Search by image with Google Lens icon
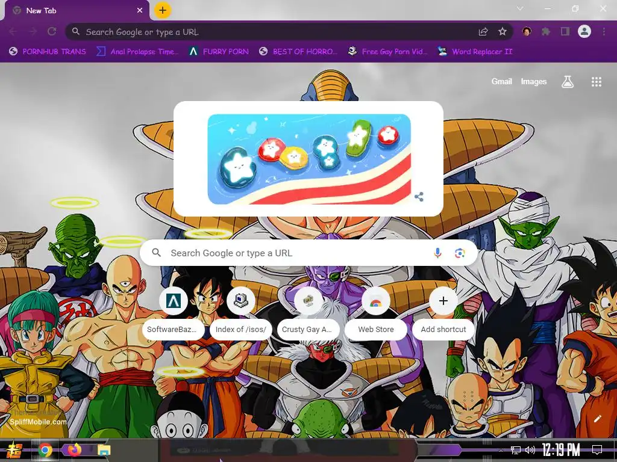The image size is (617, 462). (x=460, y=253)
